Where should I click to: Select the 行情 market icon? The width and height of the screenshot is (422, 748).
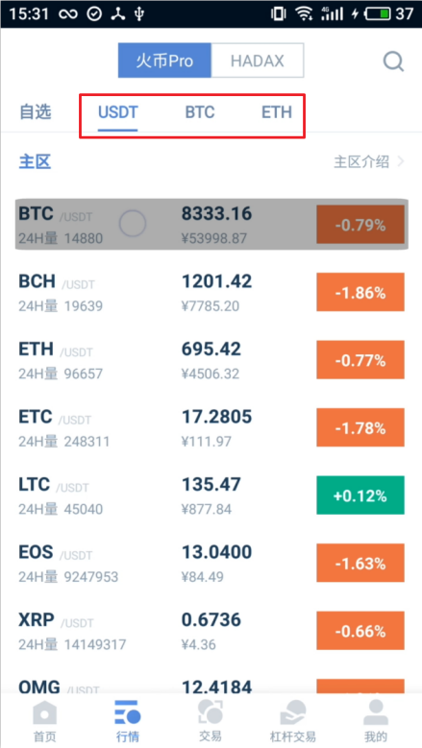click(x=128, y=713)
